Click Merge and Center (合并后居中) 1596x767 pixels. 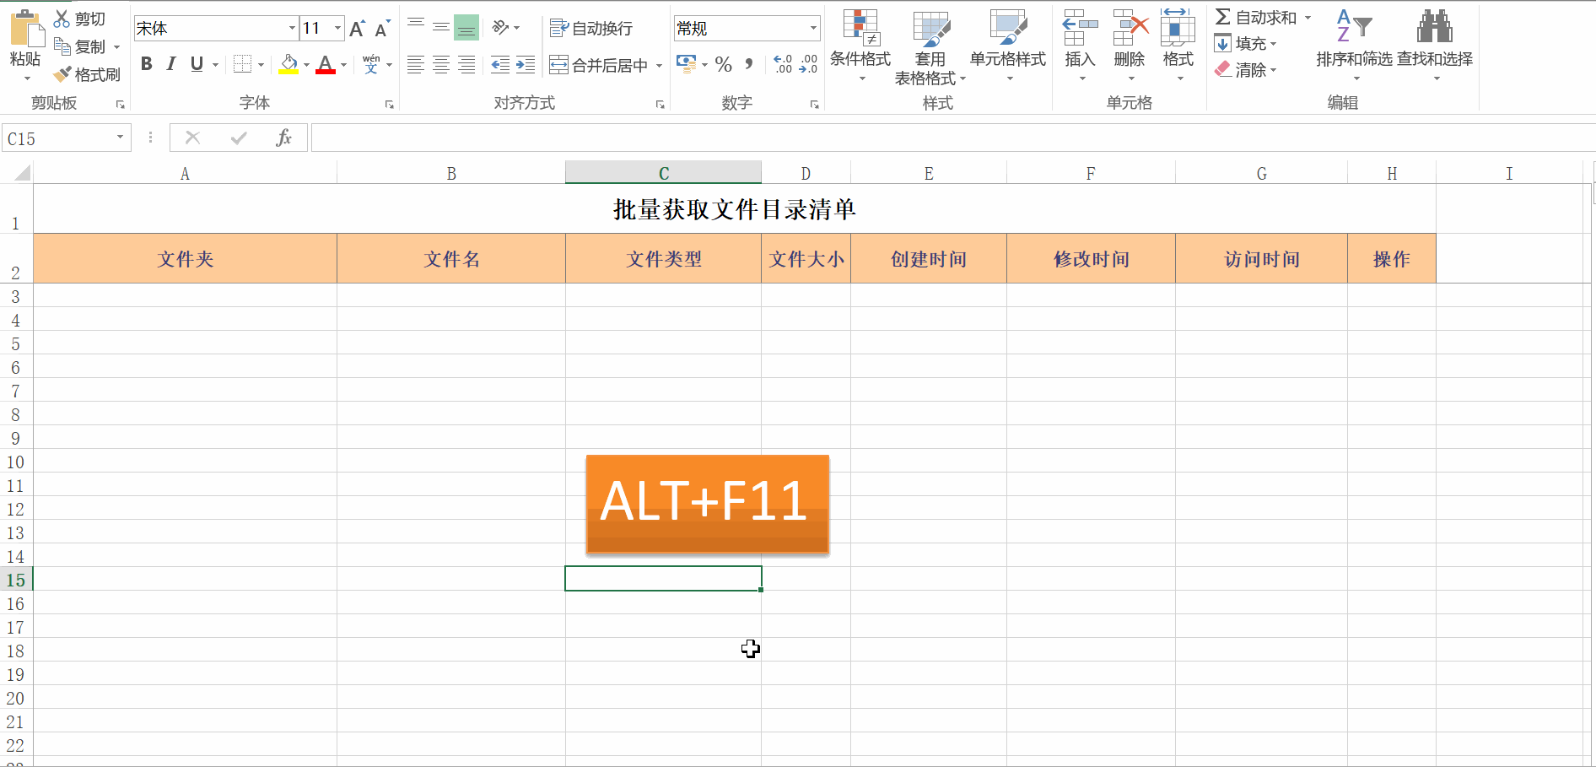[599, 65]
